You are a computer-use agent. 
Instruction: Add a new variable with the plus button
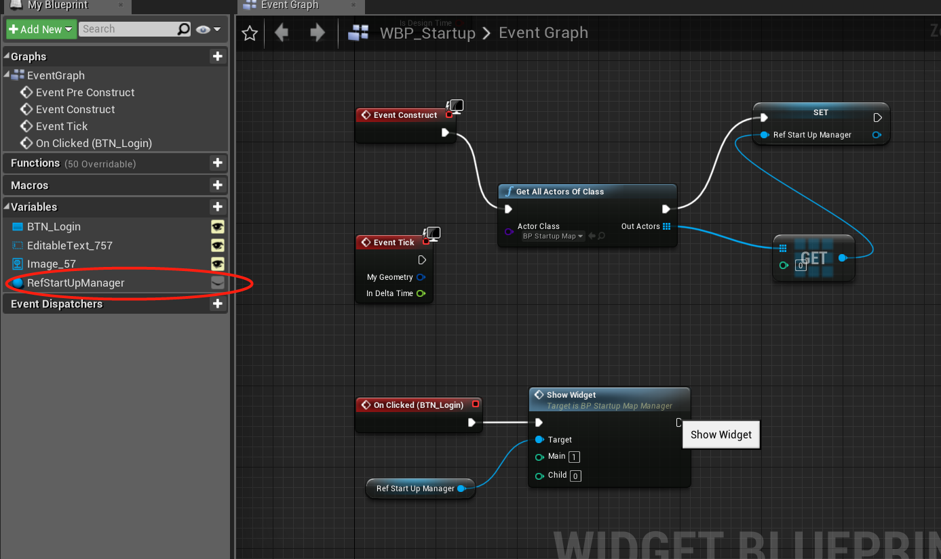[x=218, y=207]
